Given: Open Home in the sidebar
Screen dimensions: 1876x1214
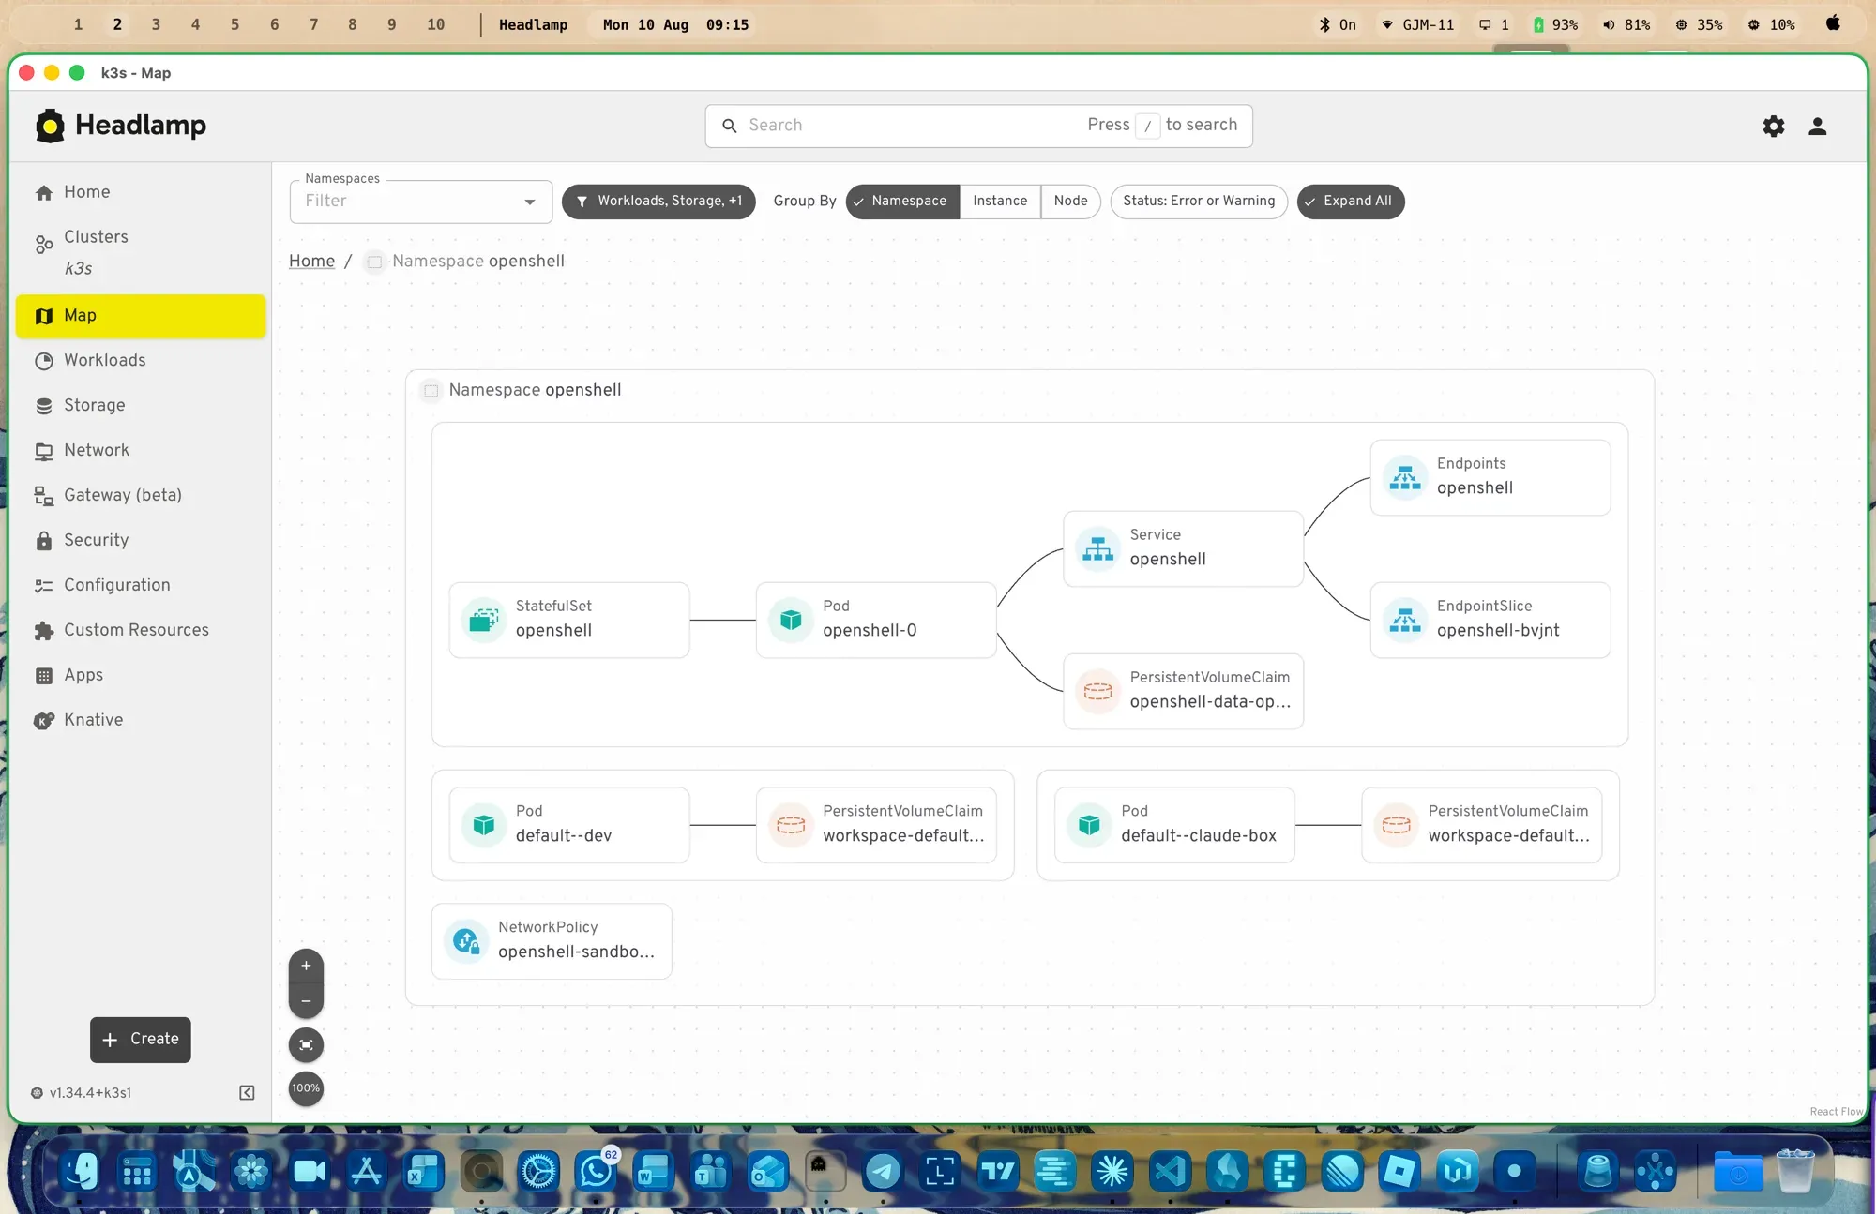Looking at the screenshot, I should click(x=141, y=192).
